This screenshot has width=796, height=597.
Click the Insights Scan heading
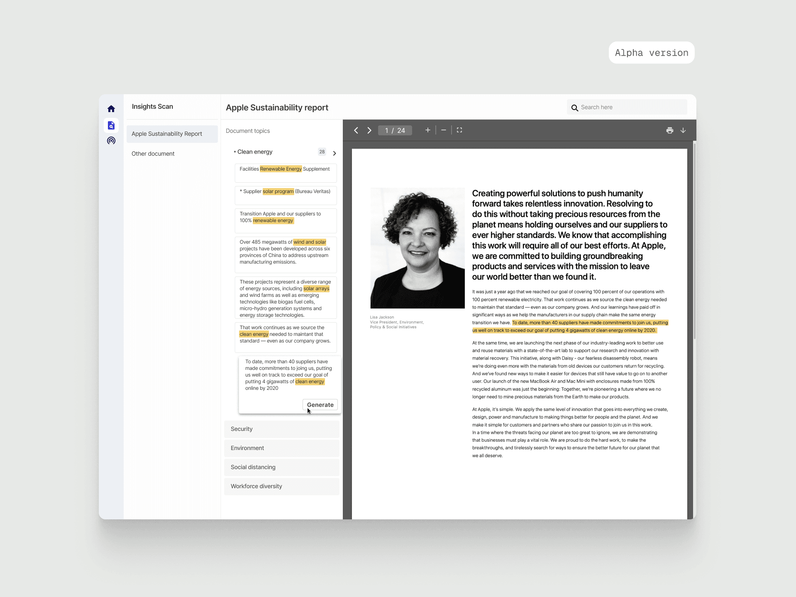coord(152,107)
